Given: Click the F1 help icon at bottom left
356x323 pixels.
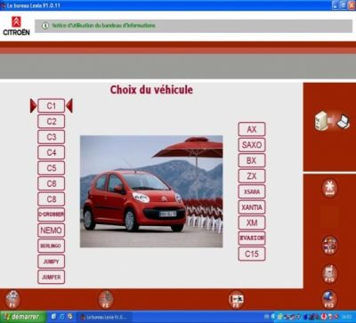Looking at the screenshot, I should coord(12,299).
